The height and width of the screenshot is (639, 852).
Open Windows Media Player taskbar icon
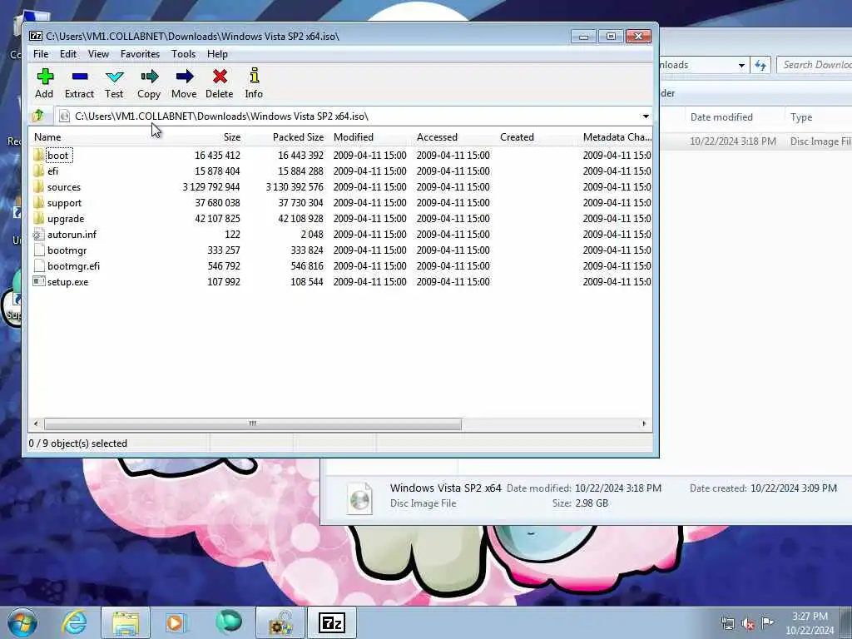tap(176, 622)
